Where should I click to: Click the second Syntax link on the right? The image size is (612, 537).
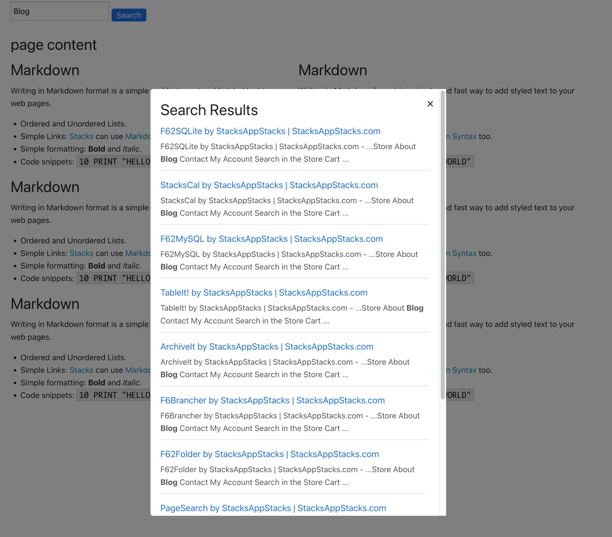pos(464,253)
